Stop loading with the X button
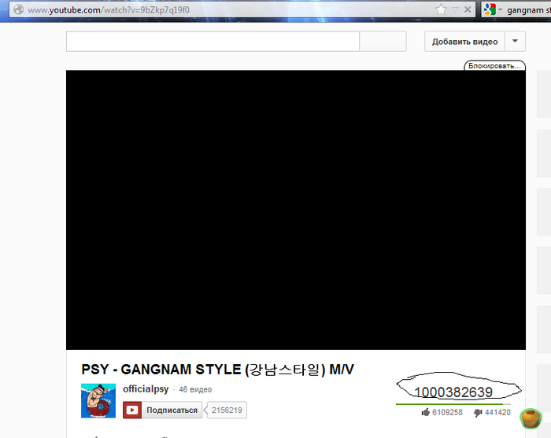Image resolution: width=551 pixels, height=438 pixels. coord(468,9)
